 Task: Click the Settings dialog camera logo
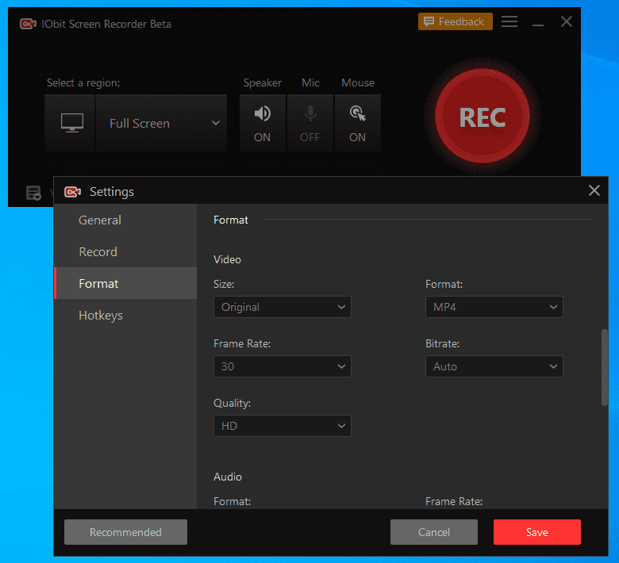click(72, 192)
